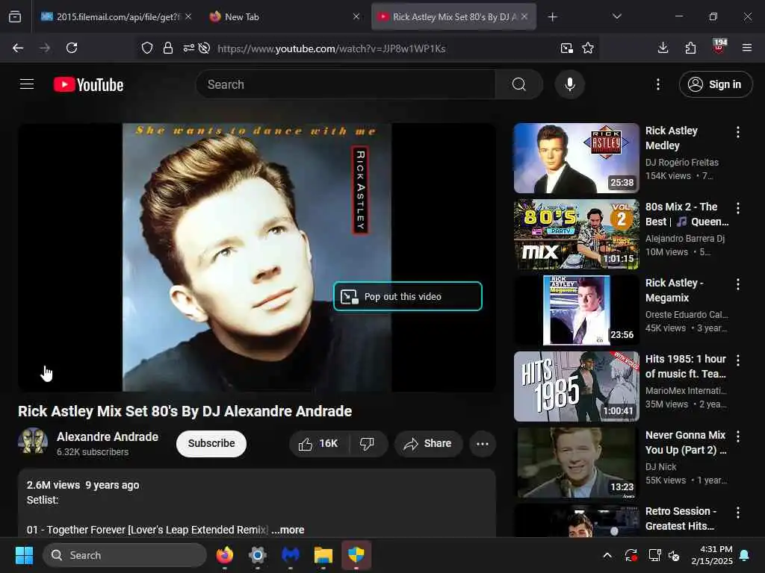This screenshot has width=765, height=573.
Task: Open the Firefox application menu
Action: (x=747, y=48)
